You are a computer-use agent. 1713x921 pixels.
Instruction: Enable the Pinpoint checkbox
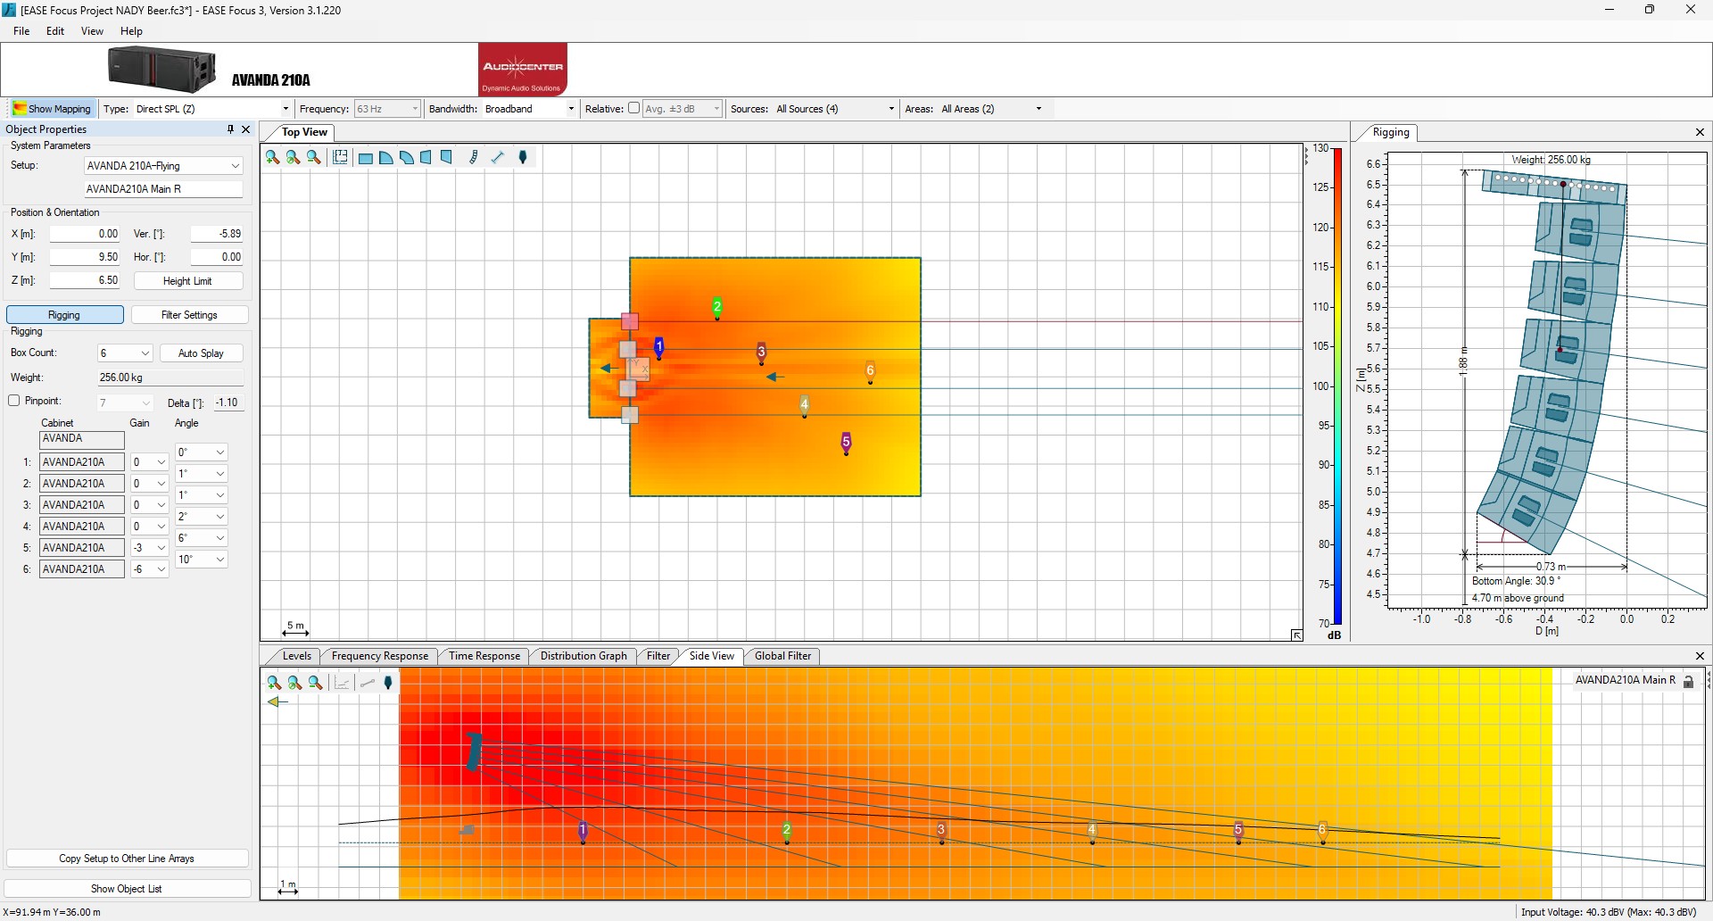pos(14,401)
